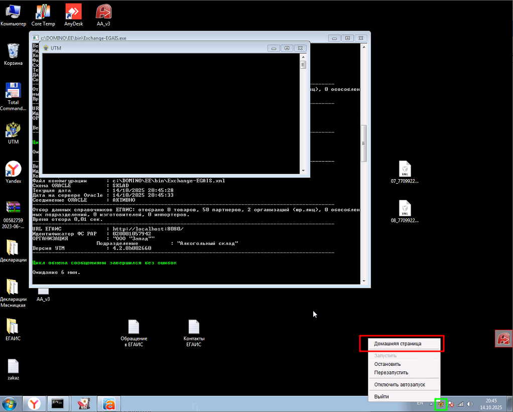Click the EN language indicator
The width and height of the screenshot is (513, 412).
(x=420, y=403)
